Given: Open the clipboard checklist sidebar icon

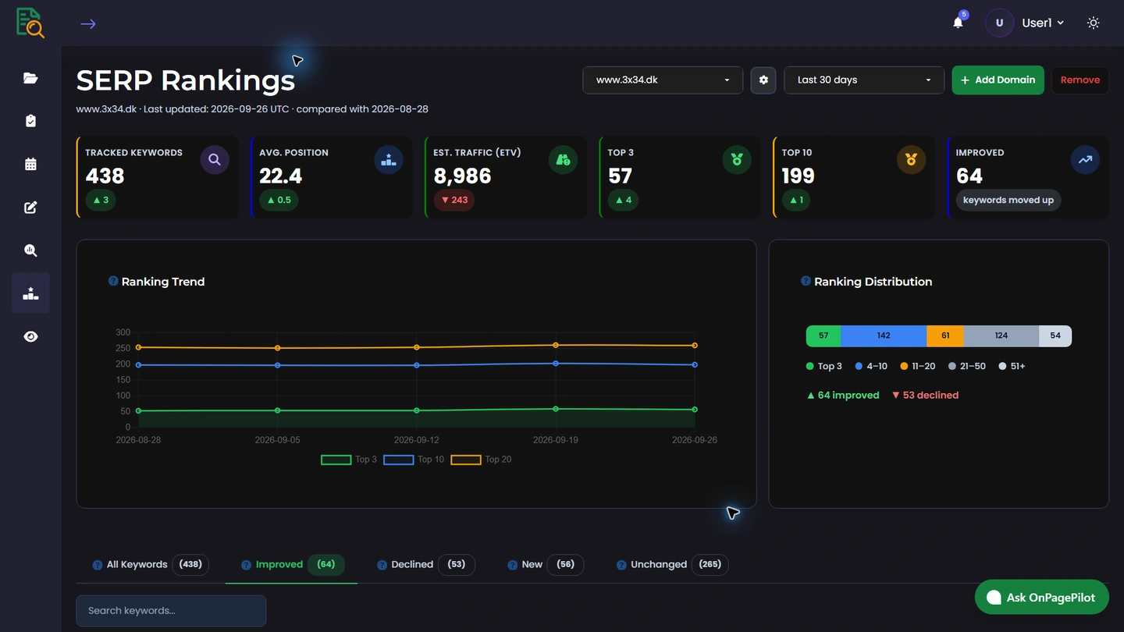Looking at the screenshot, I should [30, 121].
